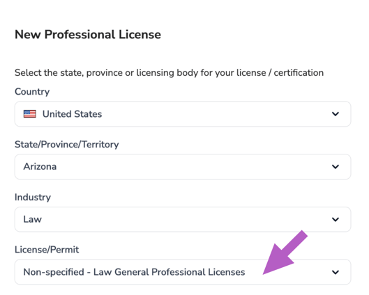Select the 'Arizona' text value
This screenshot has width=369, height=295.
[40, 166]
